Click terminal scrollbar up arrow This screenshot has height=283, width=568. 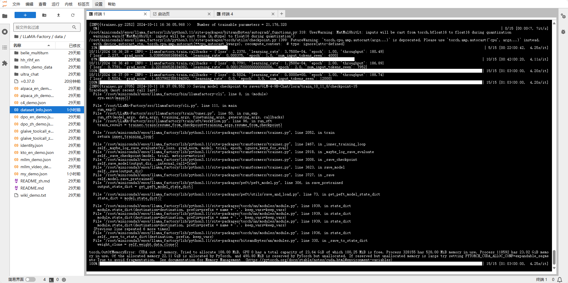coord(554,23)
